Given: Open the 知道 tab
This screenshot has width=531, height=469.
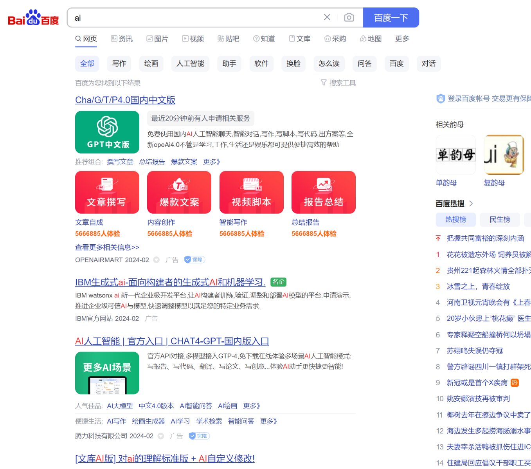Looking at the screenshot, I should [x=264, y=39].
